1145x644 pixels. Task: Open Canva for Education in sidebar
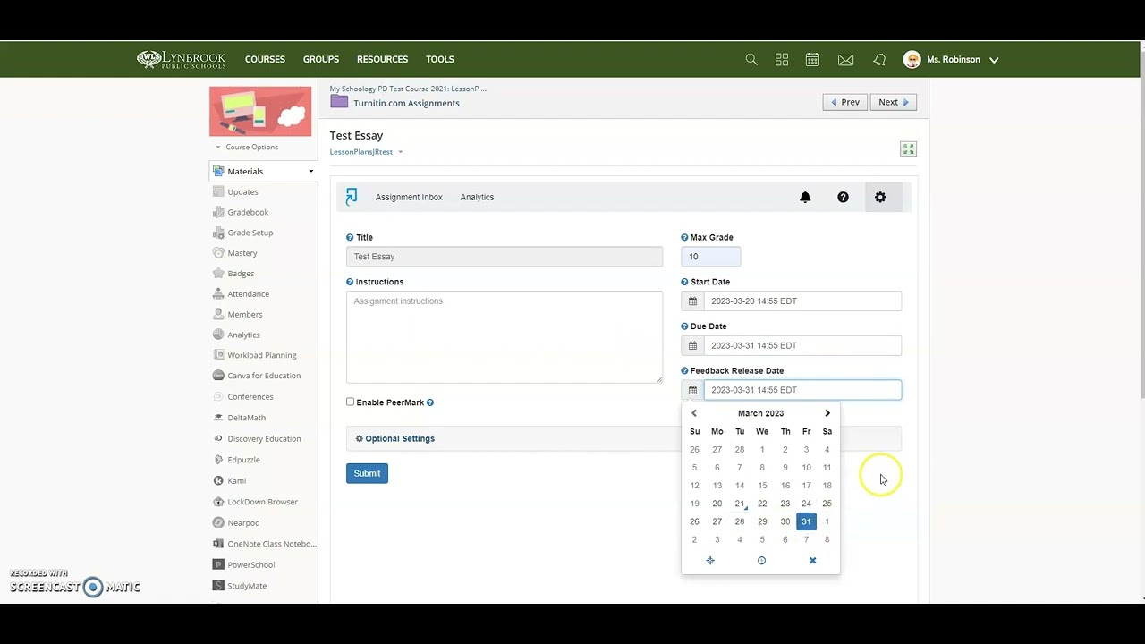click(x=264, y=376)
